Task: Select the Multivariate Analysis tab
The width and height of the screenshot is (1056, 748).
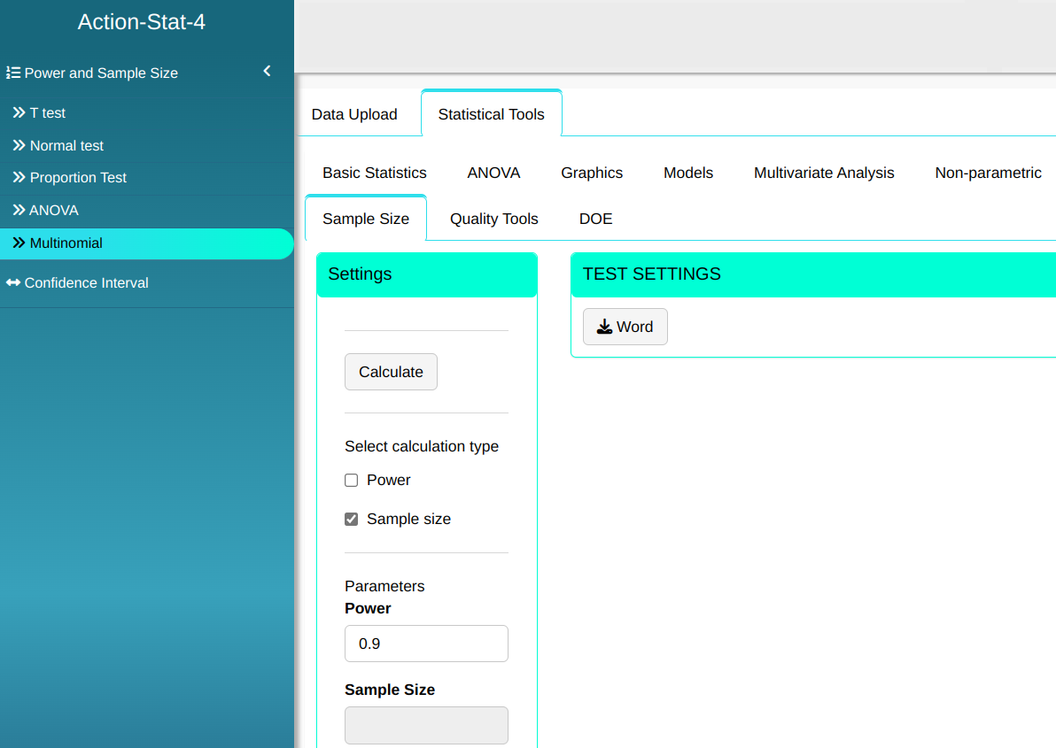Action: (824, 173)
